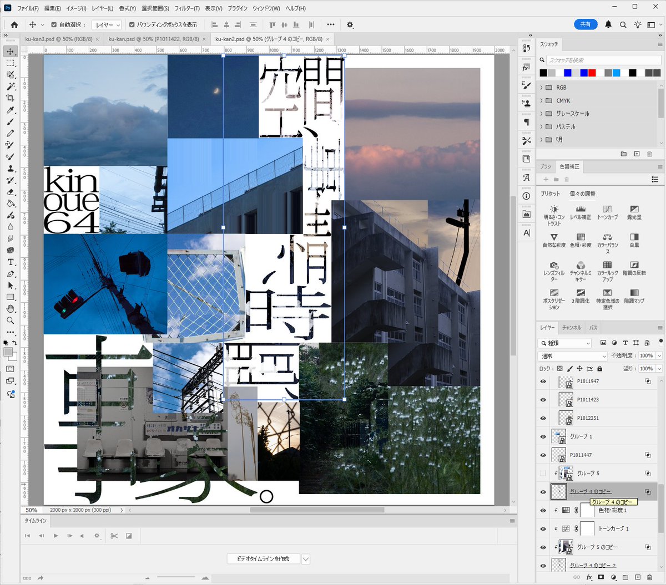This screenshot has width=666, height=585.
Task: Select the Eraser tool
Action: [10, 192]
